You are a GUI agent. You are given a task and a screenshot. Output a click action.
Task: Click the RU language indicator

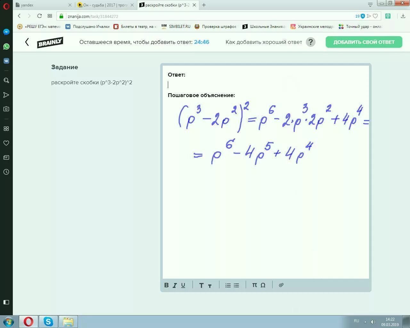point(357,321)
